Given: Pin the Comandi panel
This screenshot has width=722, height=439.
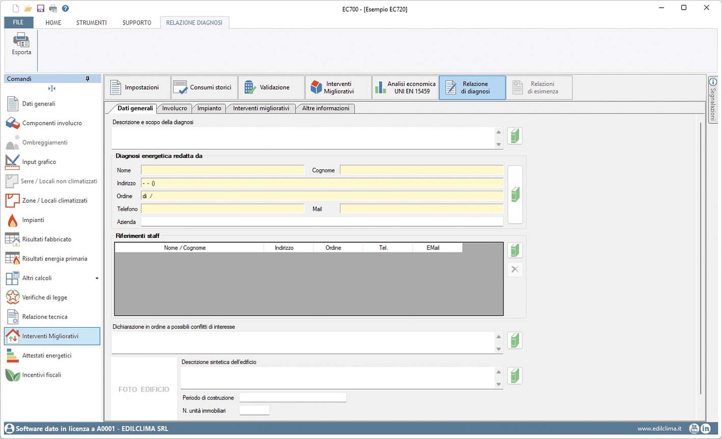Looking at the screenshot, I should (88, 79).
